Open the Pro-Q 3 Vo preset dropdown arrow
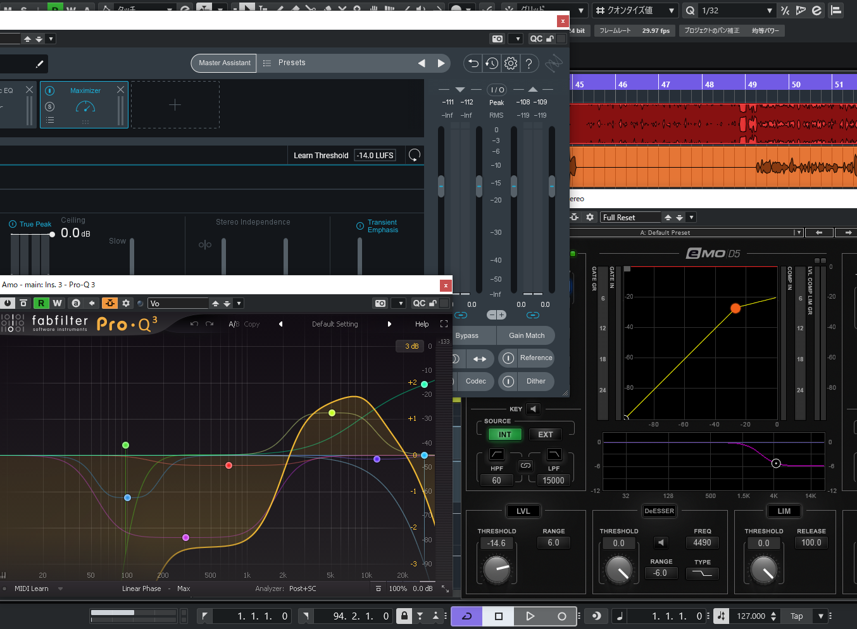 239,304
